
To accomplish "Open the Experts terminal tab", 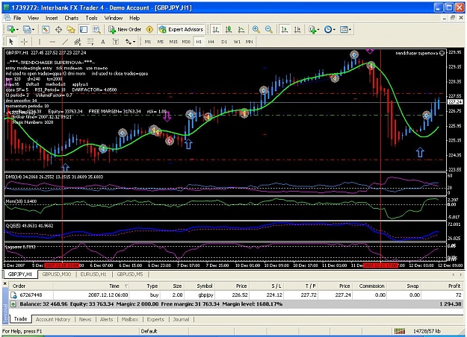I will [155, 319].
